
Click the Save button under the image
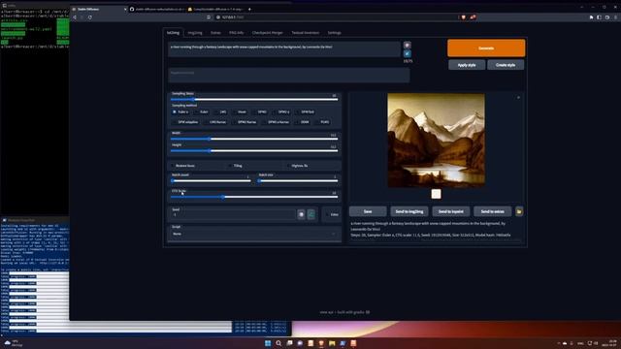368,211
